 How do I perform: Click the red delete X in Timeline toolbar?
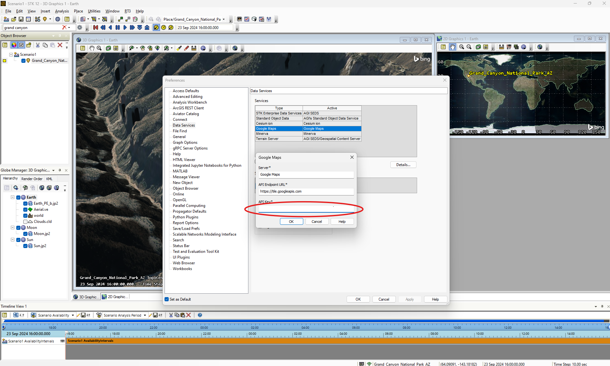(188, 315)
